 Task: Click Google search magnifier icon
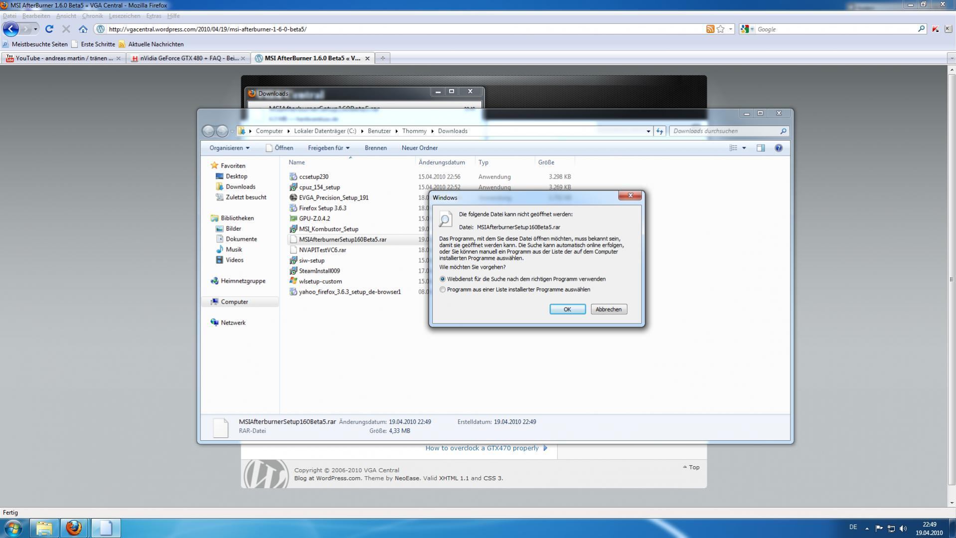(x=921, y=29)
